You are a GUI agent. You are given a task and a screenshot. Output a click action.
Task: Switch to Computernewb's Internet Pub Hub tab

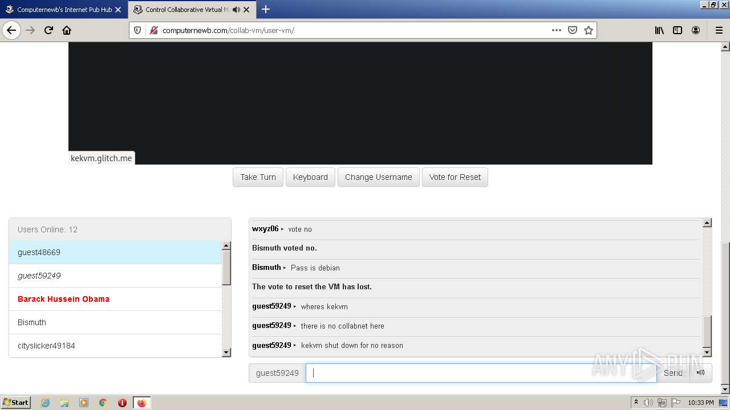(63, 10)
